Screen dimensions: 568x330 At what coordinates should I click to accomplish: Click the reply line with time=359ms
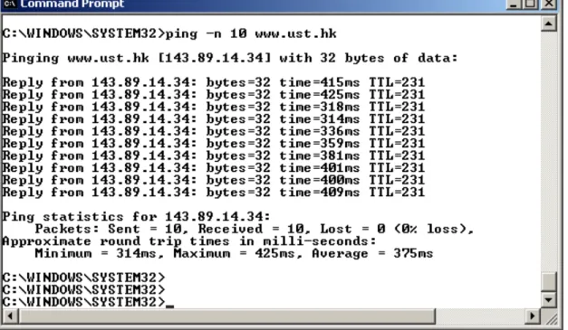(x=214, y=144)
